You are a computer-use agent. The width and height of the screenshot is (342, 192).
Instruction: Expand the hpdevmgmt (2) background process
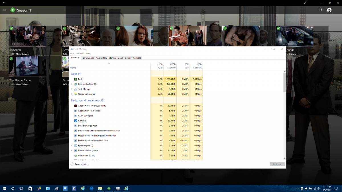[72, 146]
